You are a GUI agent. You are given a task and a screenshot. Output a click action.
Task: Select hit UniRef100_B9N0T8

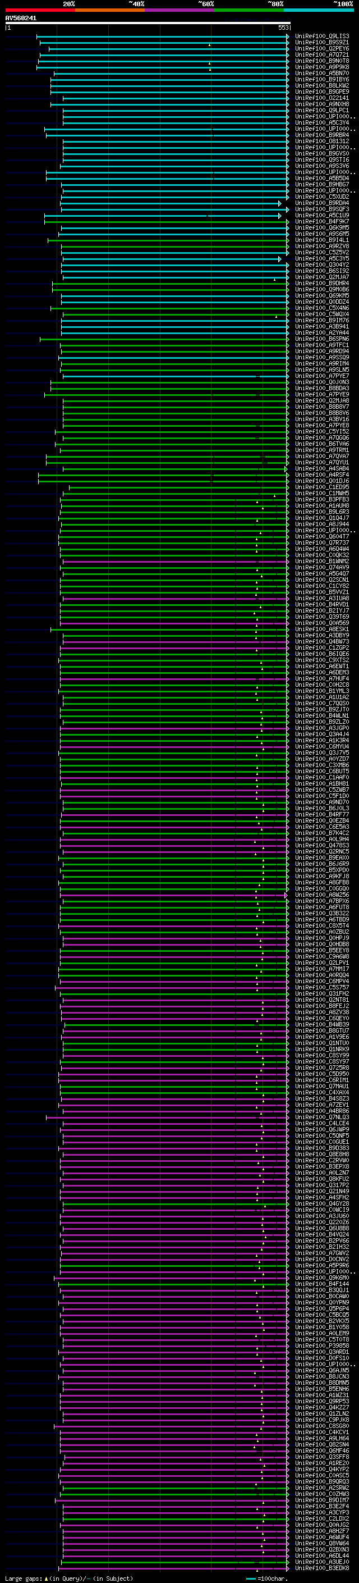[322, 61]
